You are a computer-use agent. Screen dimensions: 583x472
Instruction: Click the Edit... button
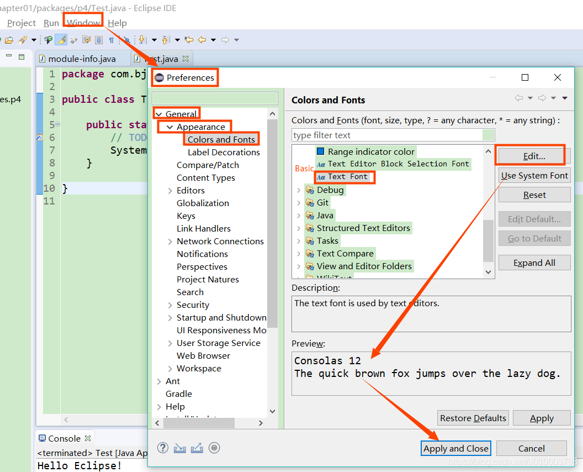(534, 156)
